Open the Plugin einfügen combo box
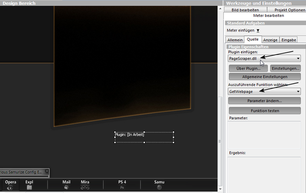The height and width of the screenshot is (193, 306). pos(264,58)
